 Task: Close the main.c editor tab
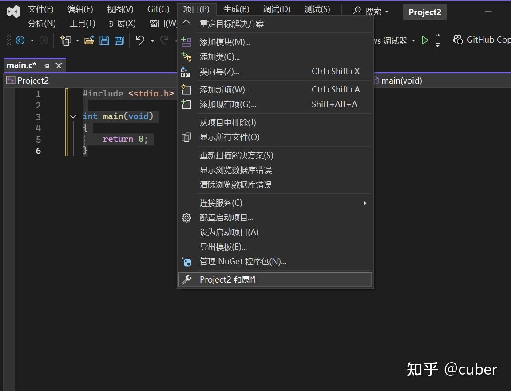pos(59,66)
